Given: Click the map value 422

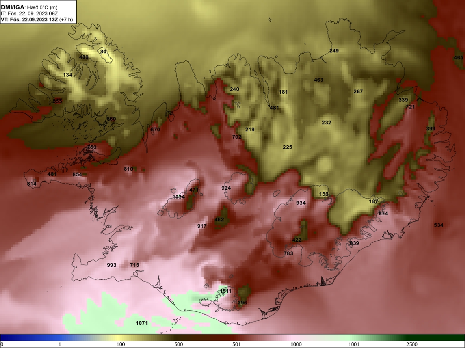Looking at the screenshot, I should [x=297, y=240].
